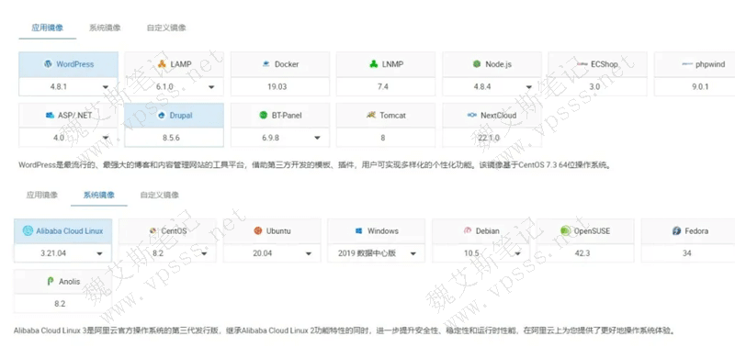Switch to lower 应用镜像 tab
This screenshot has width=735, height=347.
click(x=42, y=195)
